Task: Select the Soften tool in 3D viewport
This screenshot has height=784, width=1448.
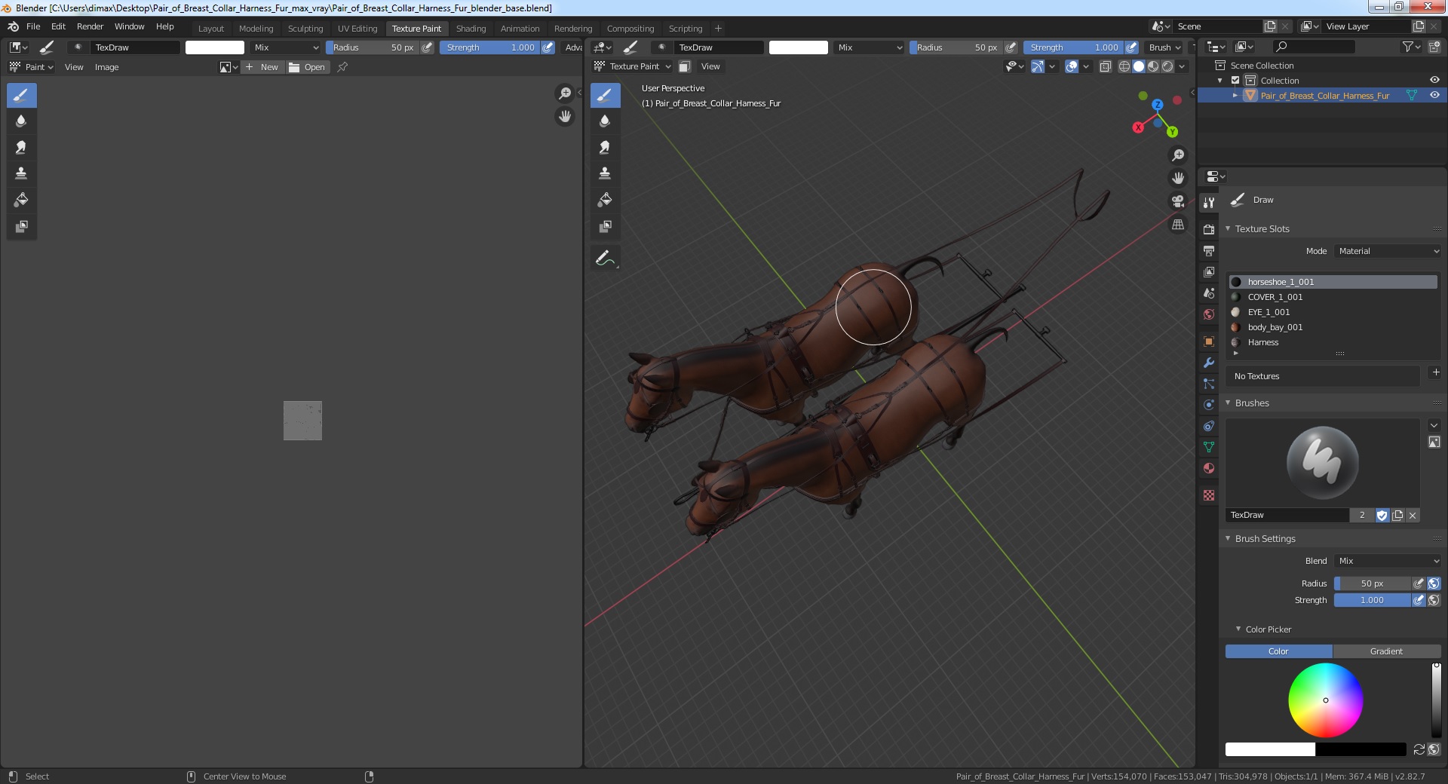Action: [605, 121]
